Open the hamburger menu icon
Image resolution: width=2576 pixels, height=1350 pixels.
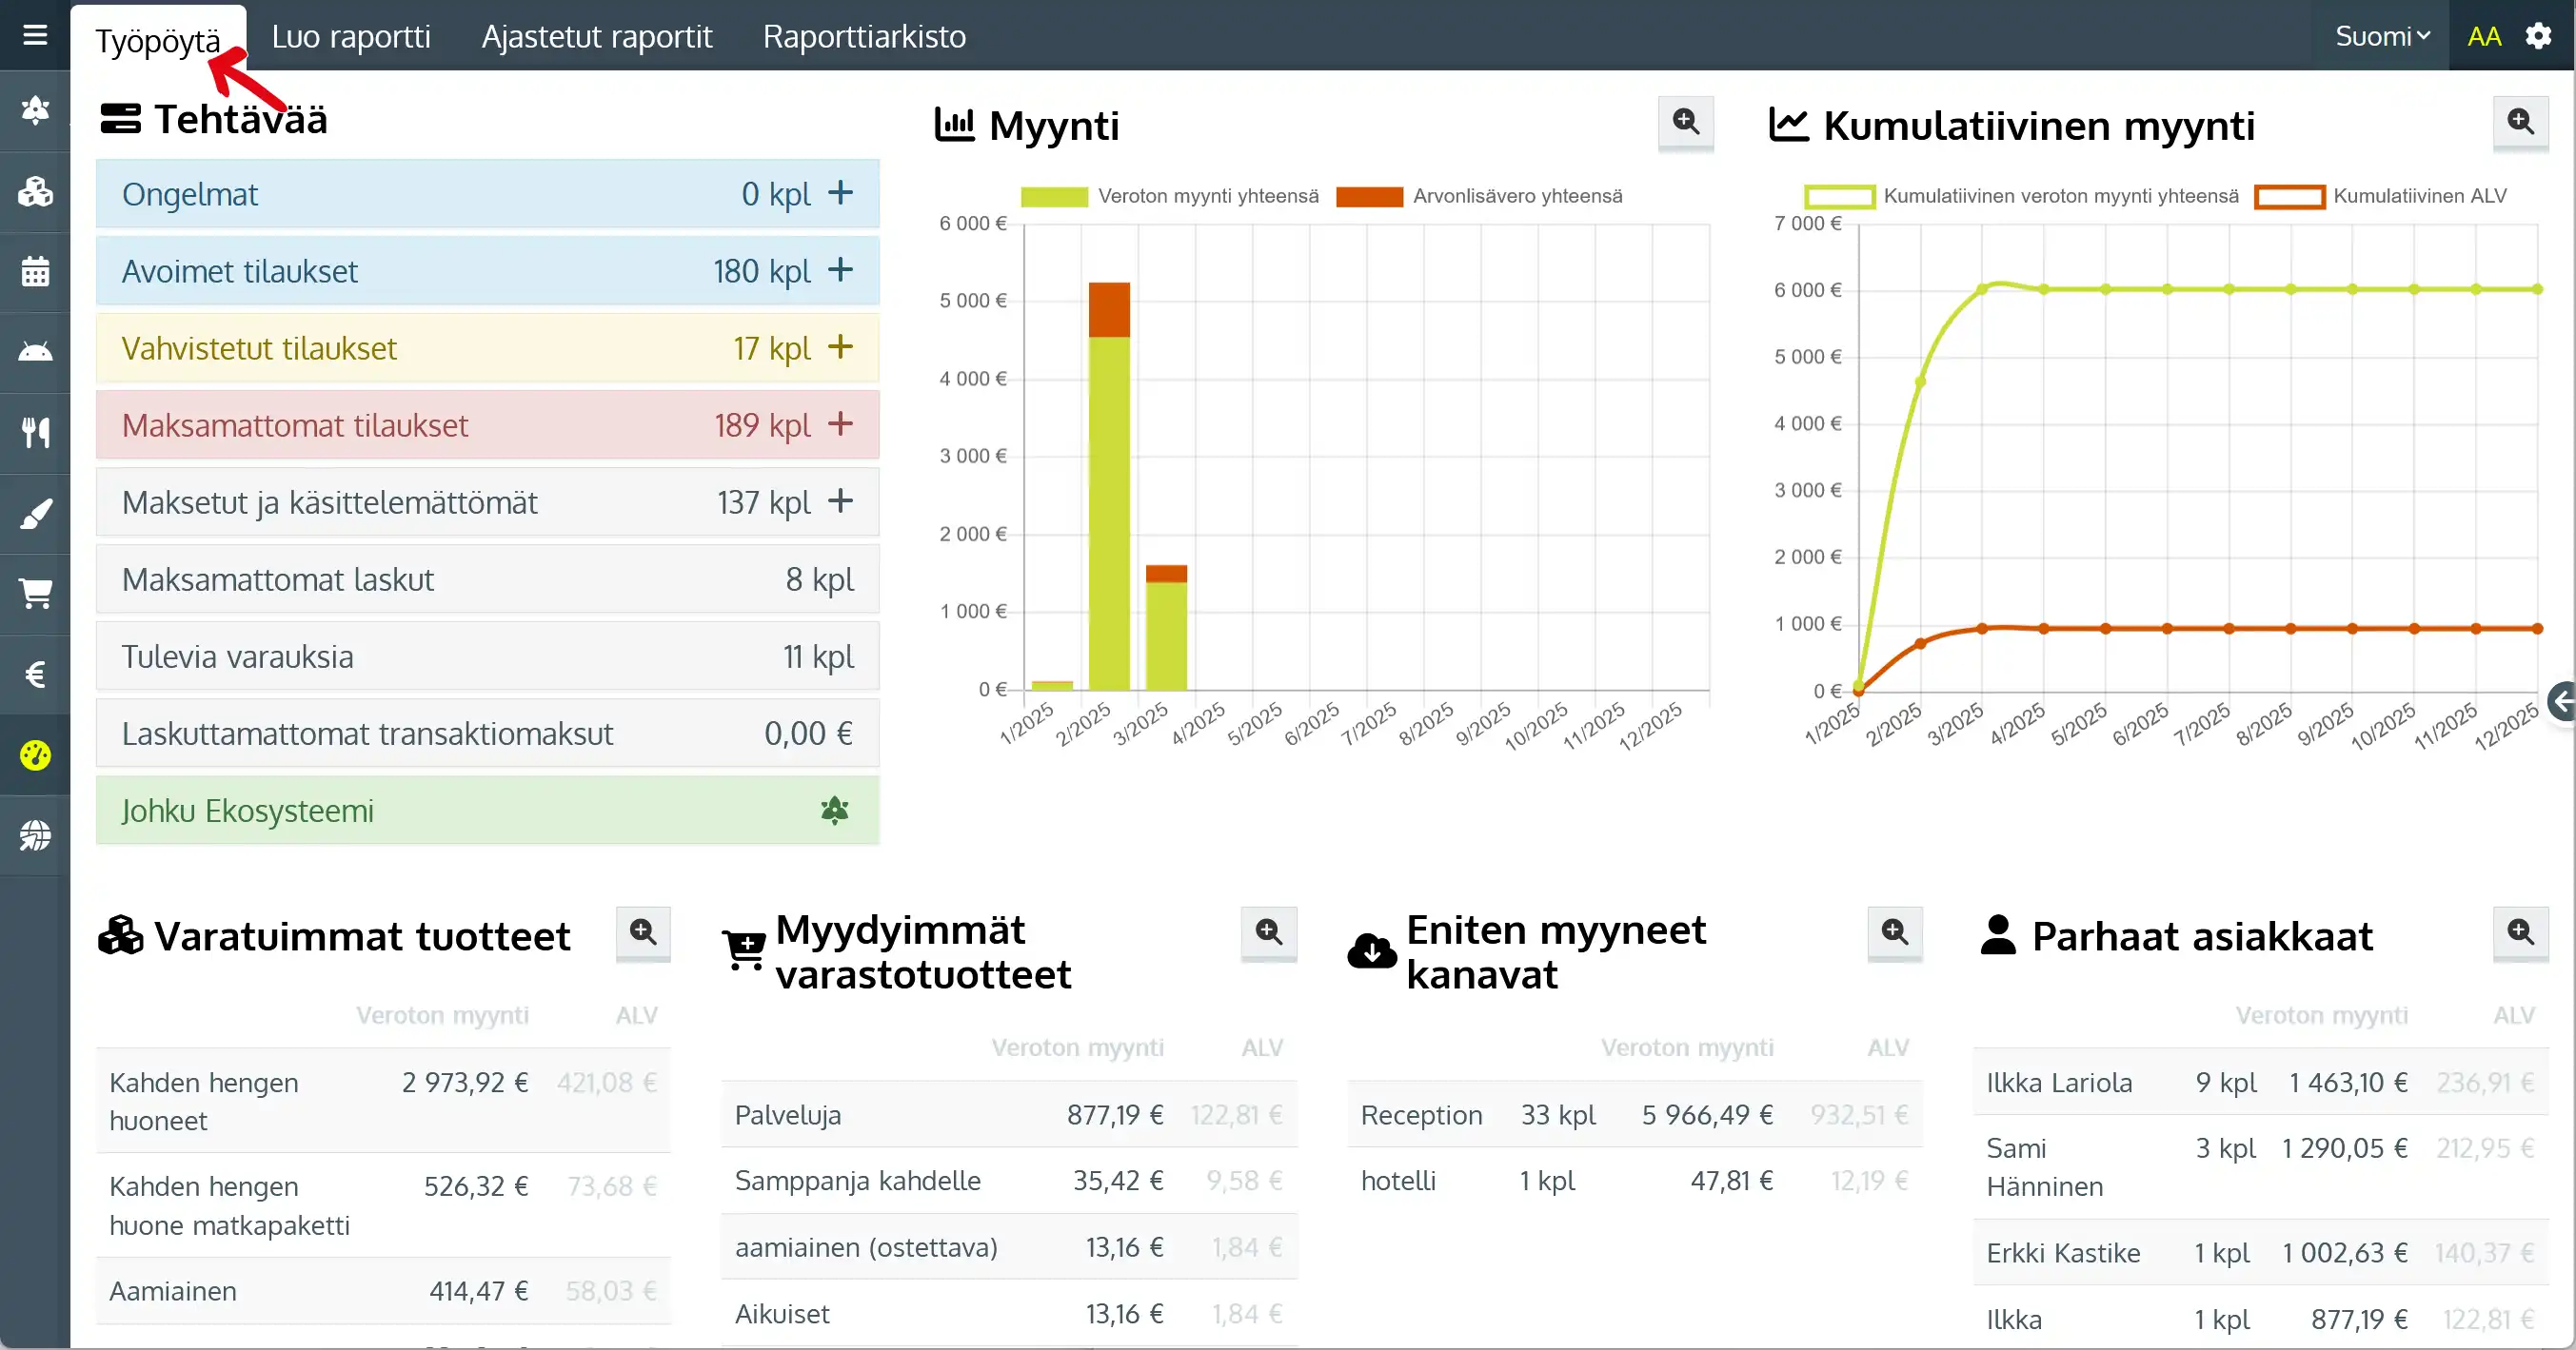35,36
